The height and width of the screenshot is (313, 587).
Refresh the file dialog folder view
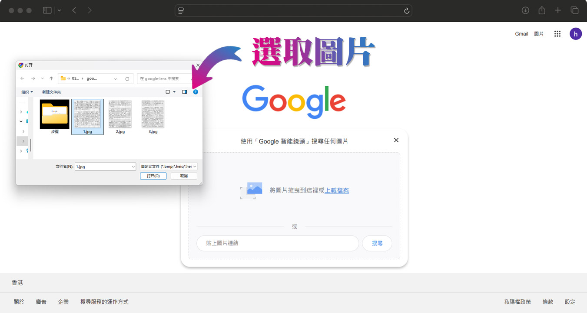pyautogui.click(x=127, y=79)
